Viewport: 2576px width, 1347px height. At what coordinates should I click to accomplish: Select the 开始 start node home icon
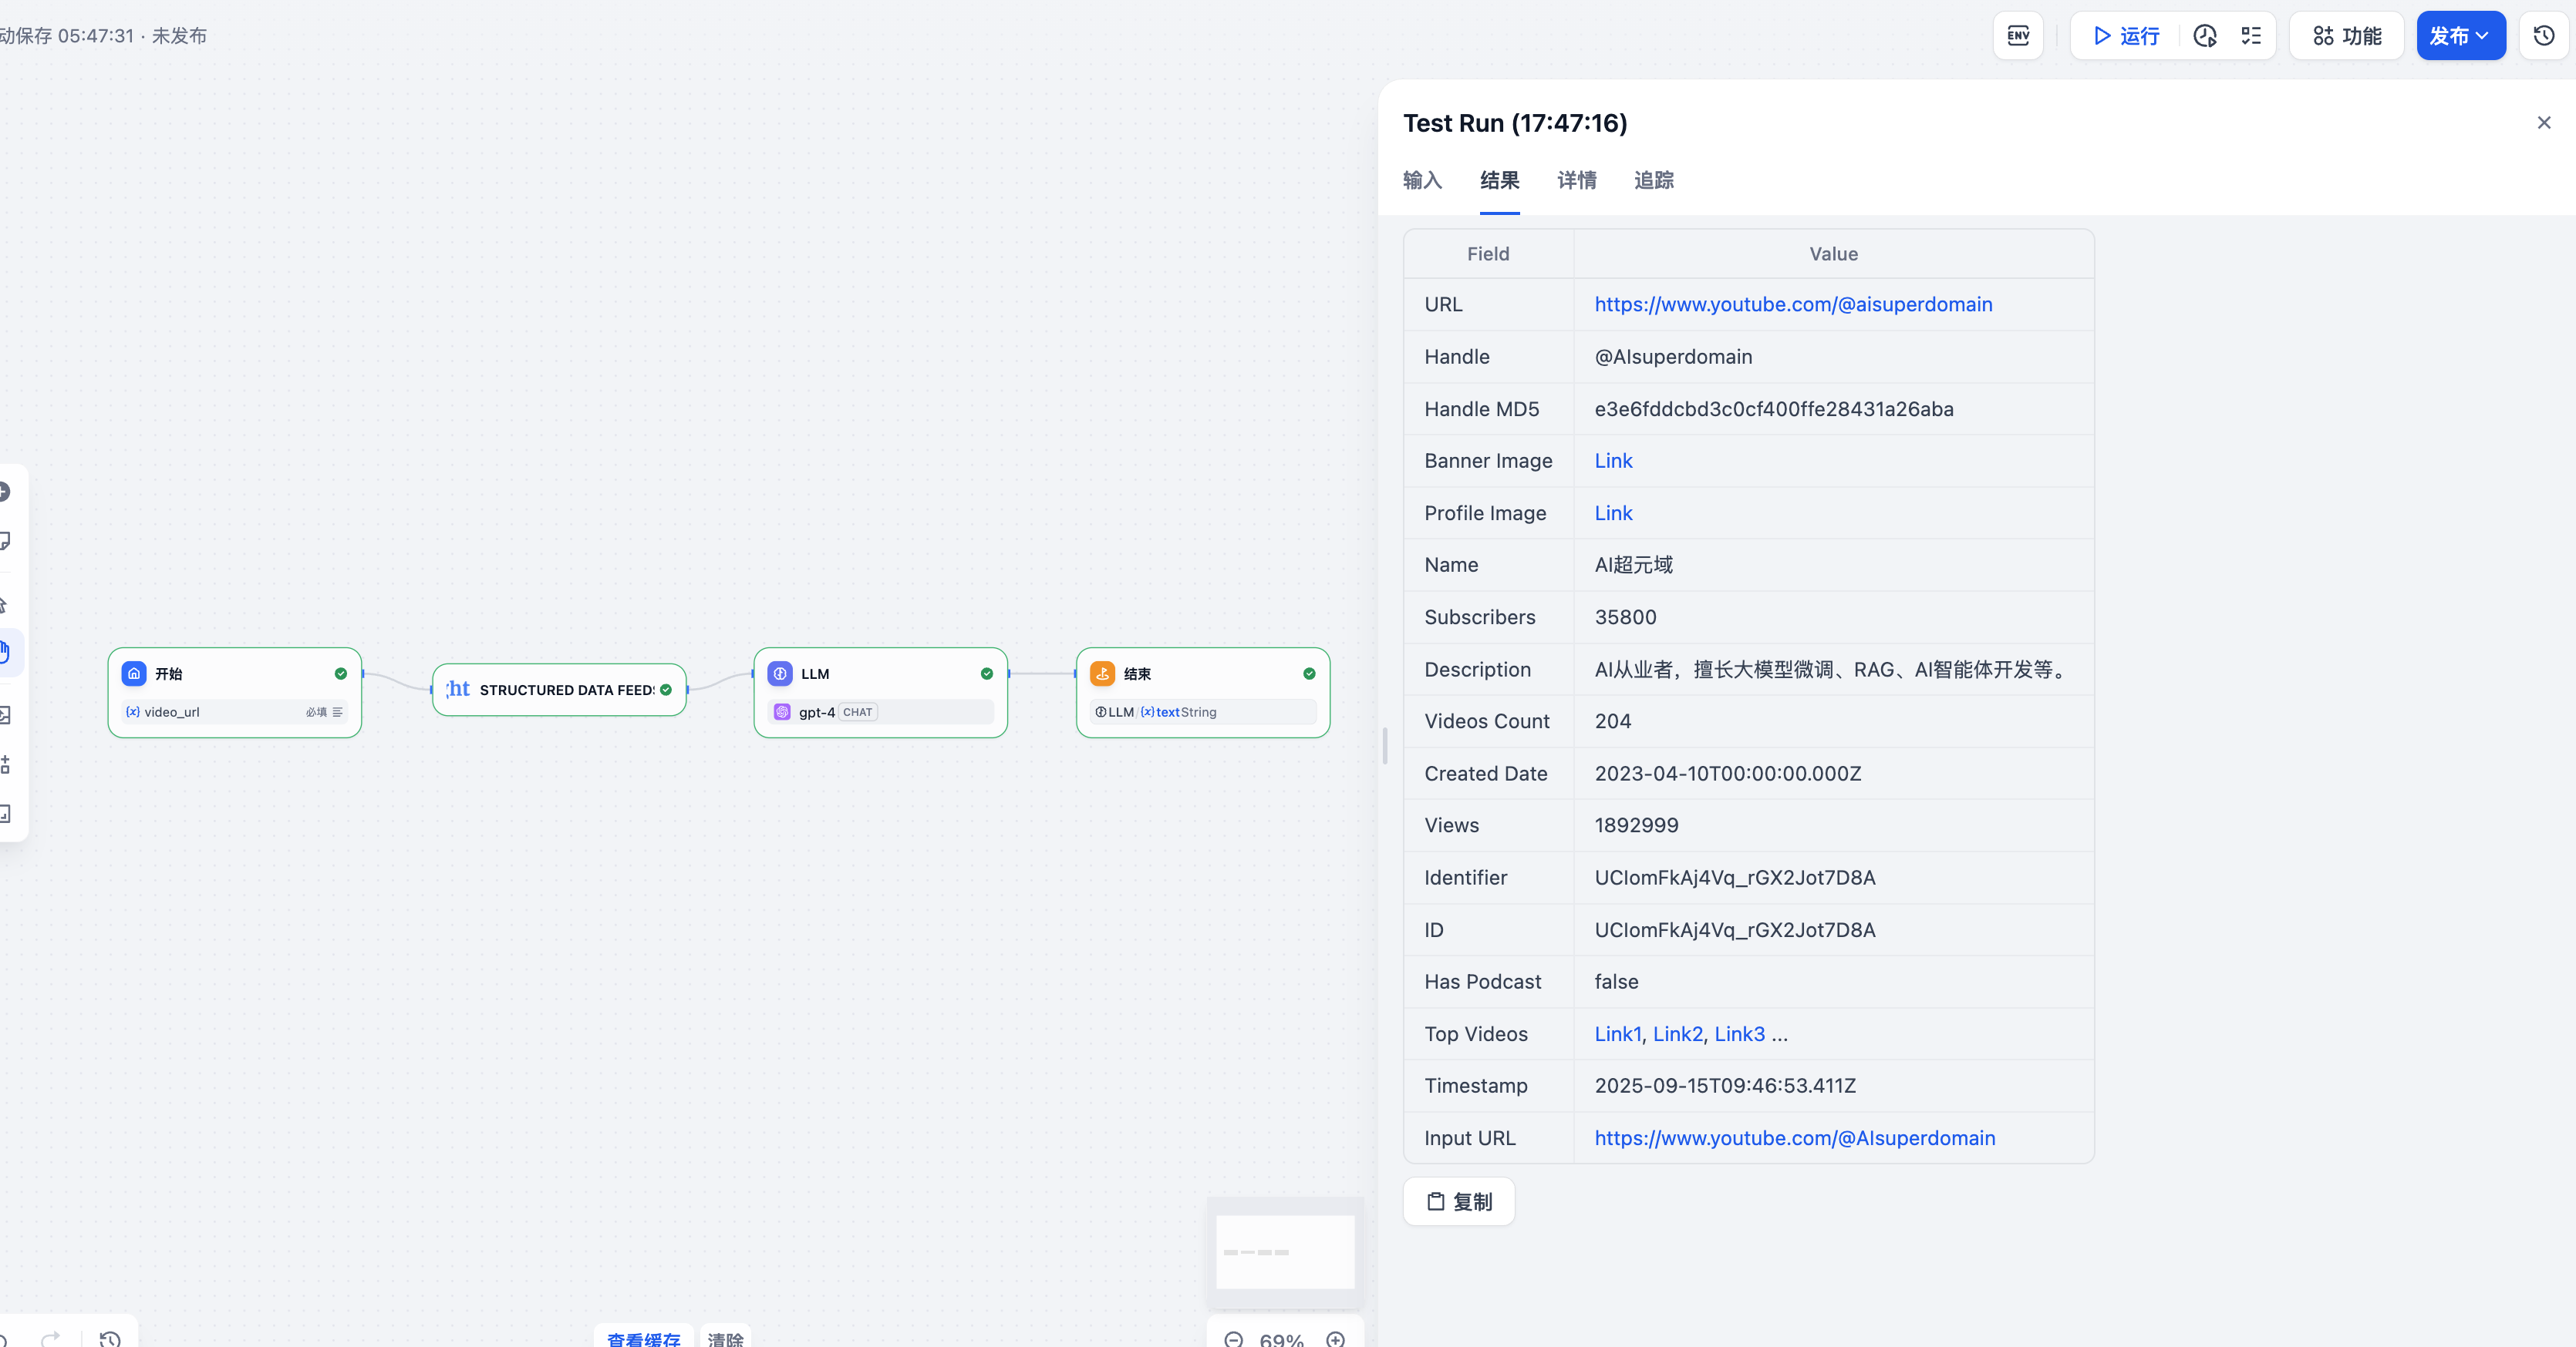[x=134, y=673]
